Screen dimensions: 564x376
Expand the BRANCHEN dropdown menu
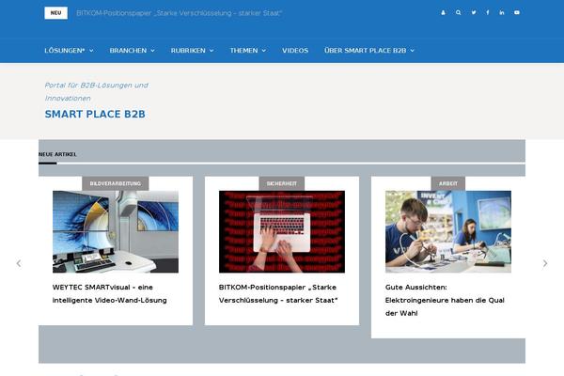(132, 51)
